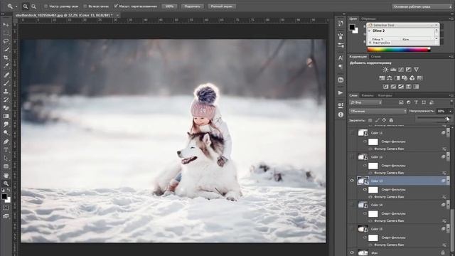Toggle Resize Windows to Fit checkbox
The width and height of the screenshot is (455, 256).
(x=45, y=6)
